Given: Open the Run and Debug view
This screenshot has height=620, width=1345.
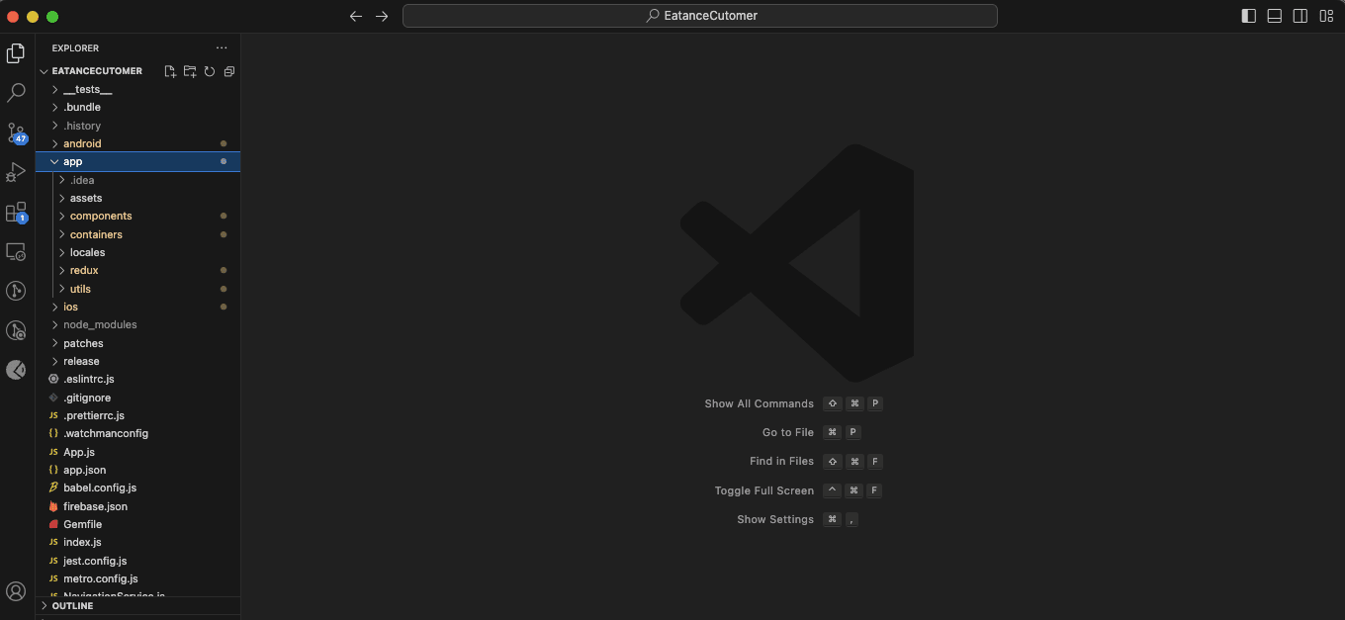Looking at the screenshot, I should click(16, 172).
